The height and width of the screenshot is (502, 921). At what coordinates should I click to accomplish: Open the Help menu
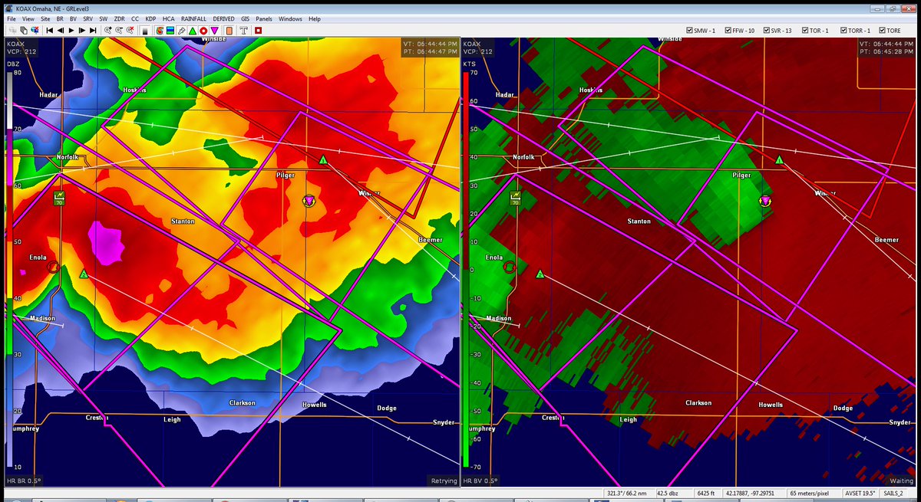315,18
